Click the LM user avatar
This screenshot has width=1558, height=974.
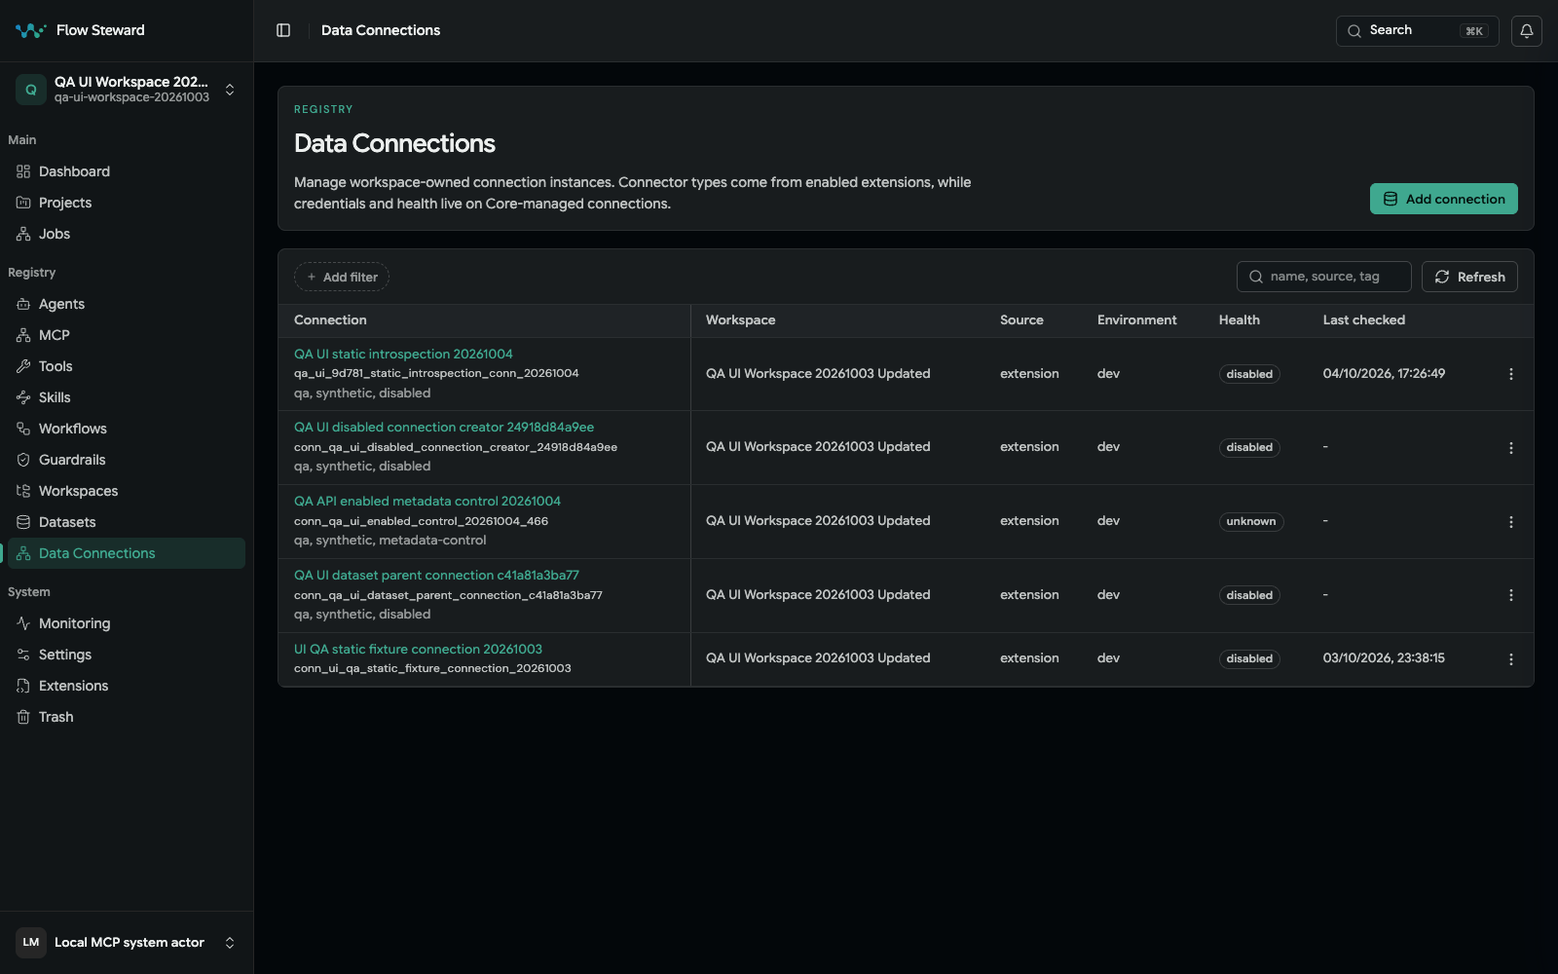pyautogui.click(x=31, y=943)
